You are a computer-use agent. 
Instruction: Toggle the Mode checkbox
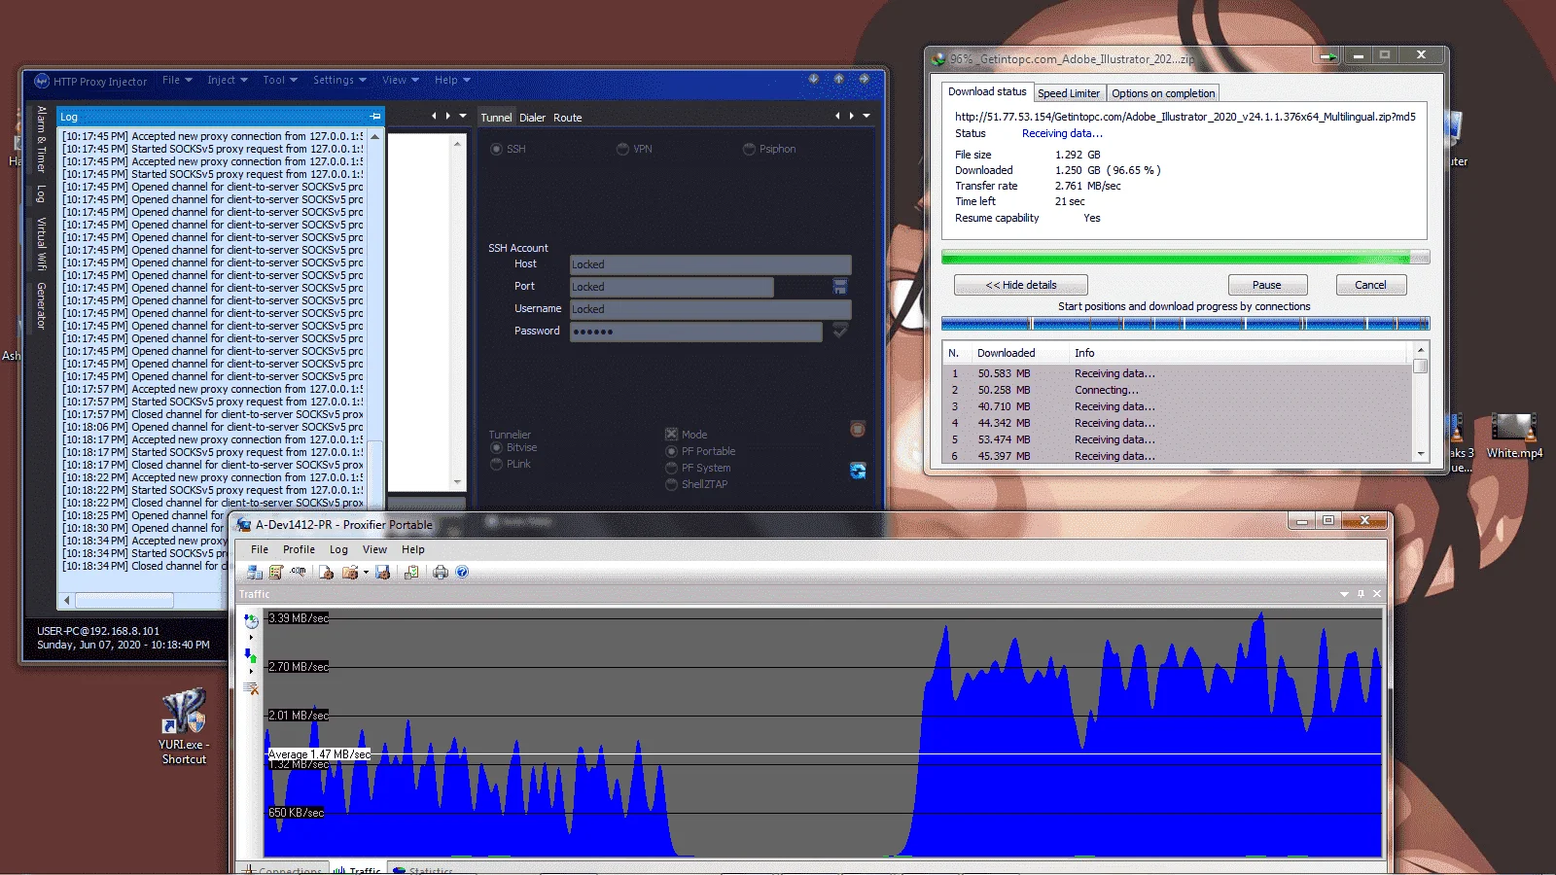coord(671,435)
